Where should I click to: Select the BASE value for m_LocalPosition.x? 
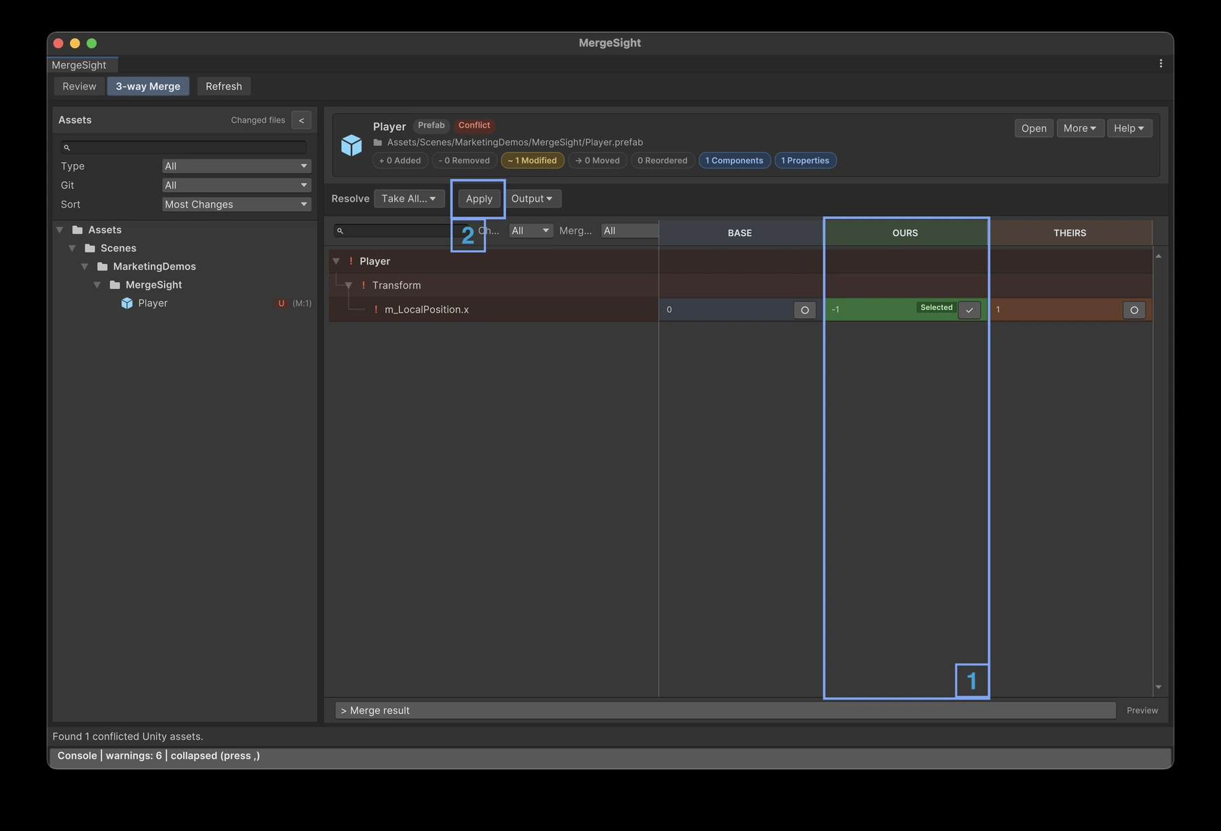(x=805, y=310)
